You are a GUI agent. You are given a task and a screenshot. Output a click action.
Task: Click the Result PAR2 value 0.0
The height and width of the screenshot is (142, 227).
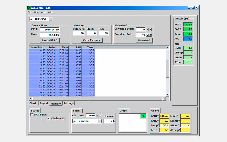point(188,29)
